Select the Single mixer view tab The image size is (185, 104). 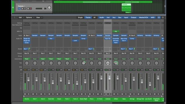80,17
